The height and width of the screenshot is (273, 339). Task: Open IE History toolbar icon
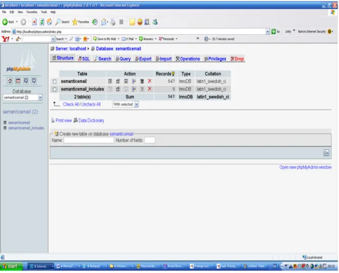coord(95,22)
